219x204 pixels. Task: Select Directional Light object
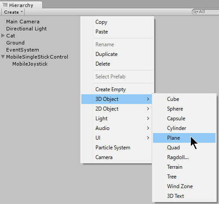(x=26, y=29)
